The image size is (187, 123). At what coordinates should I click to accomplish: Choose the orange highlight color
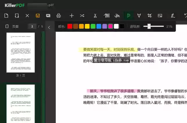coord(81,26)
